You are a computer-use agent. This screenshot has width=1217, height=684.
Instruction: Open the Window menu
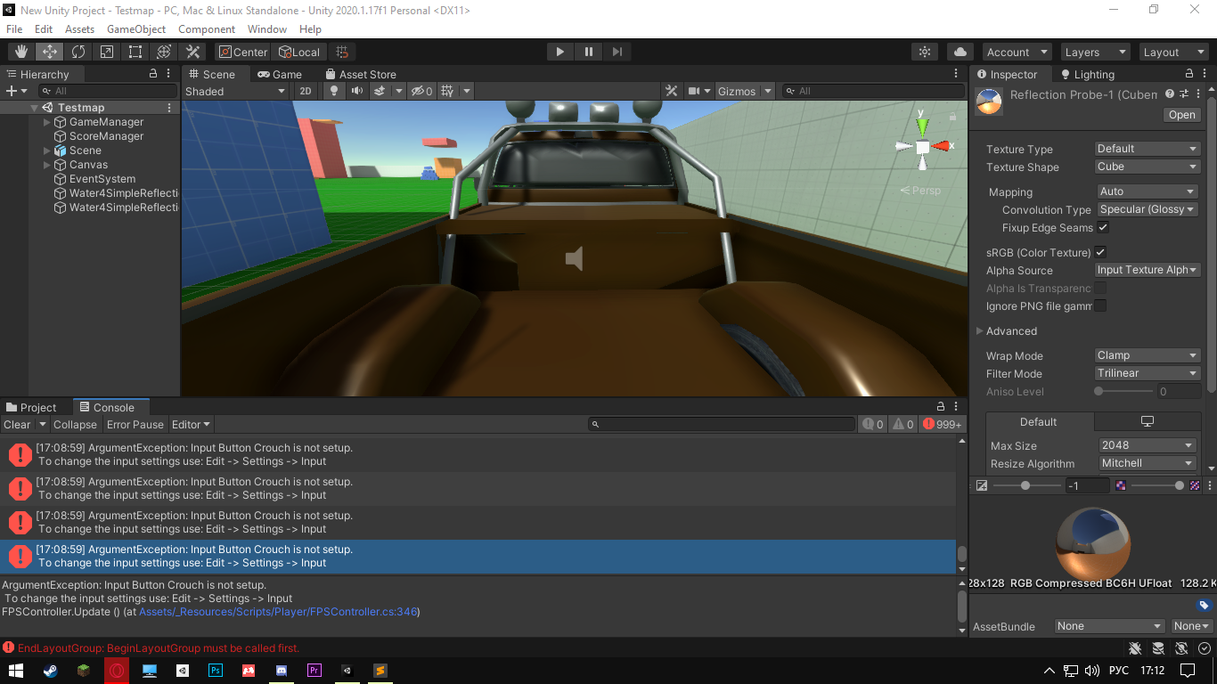(x=267, y=29)
